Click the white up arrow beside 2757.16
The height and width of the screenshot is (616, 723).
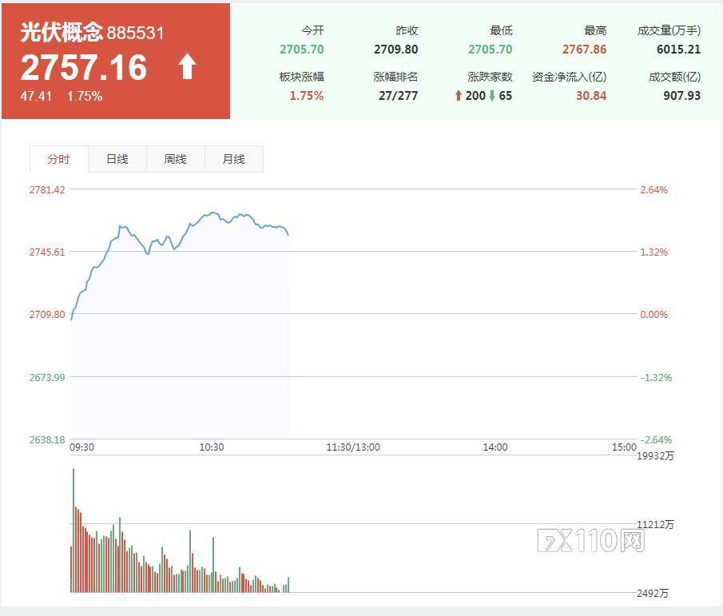point(187,67)
